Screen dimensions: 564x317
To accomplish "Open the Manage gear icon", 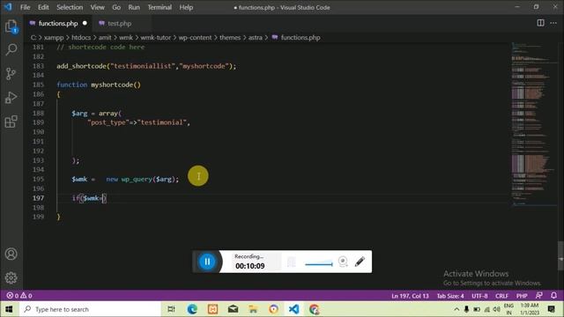I will coord(11,277).
